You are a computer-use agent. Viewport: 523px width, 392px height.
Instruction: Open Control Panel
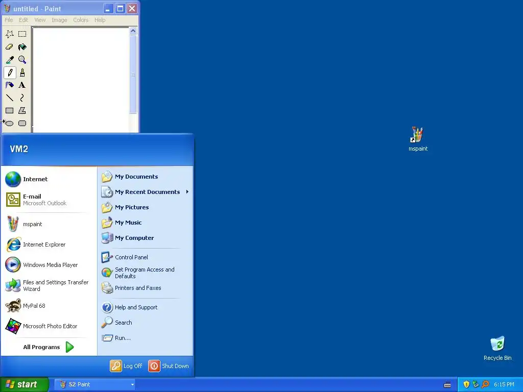pyautogui.click(x=146, y=257)
